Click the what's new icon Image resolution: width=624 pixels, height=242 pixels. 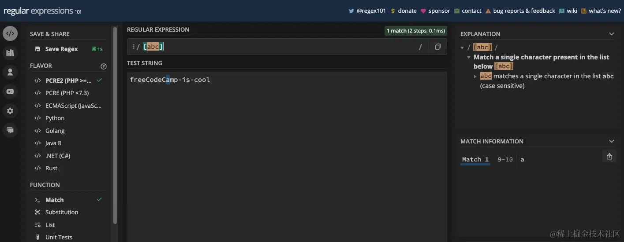click(x=584, y=11)
